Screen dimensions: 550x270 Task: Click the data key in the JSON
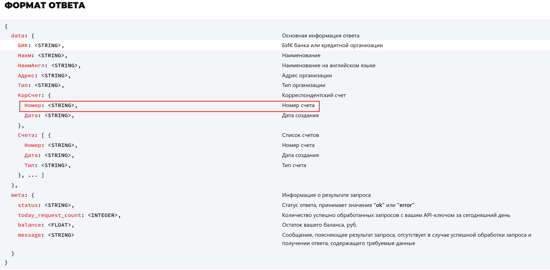pos(18,36)
